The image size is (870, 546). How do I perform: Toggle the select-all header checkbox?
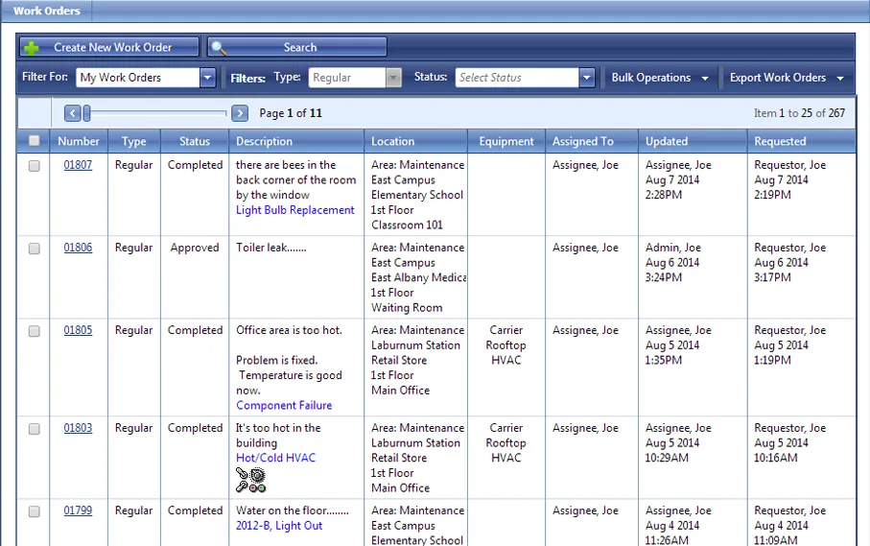pos(35,141)
